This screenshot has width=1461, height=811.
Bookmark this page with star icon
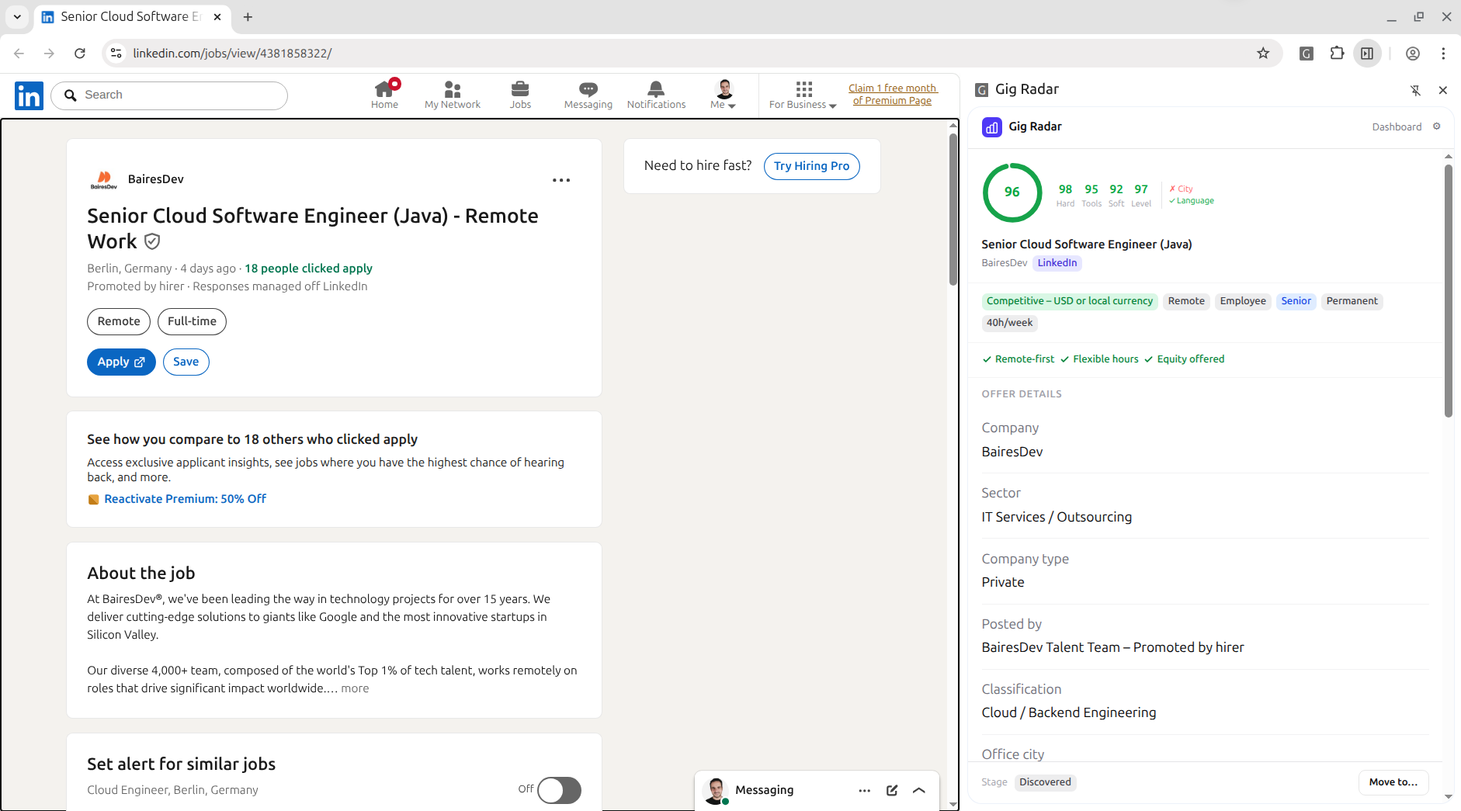click(1263, 54)
